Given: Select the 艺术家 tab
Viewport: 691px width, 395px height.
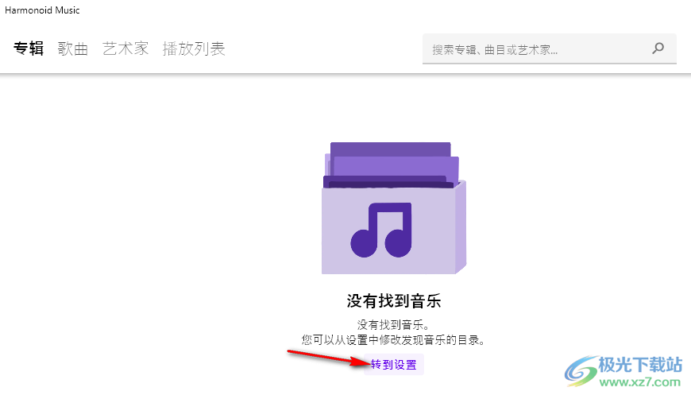Looking at the screenshot, I should pos(125,48).
